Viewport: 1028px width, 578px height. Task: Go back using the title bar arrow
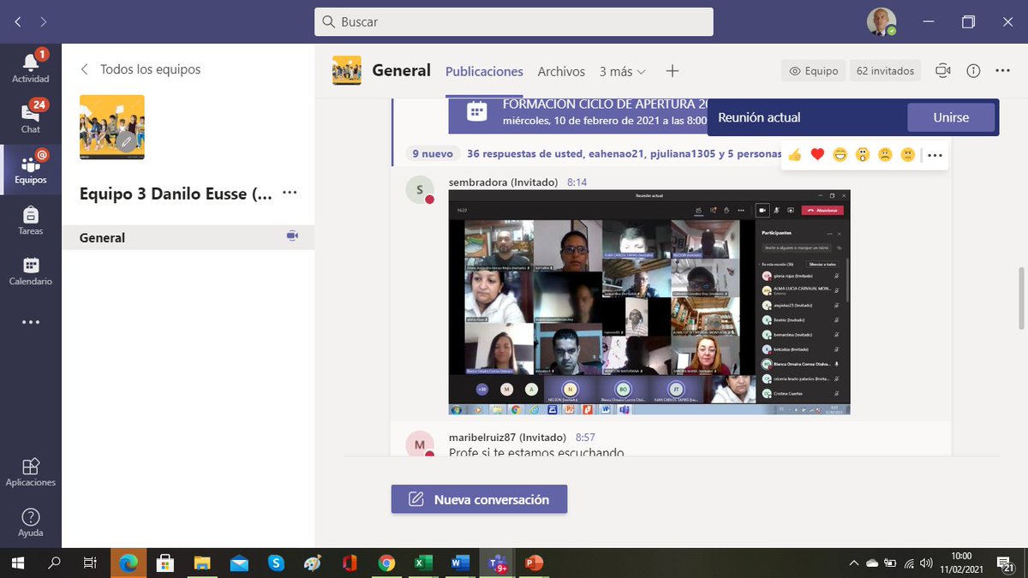click(19, 21)
